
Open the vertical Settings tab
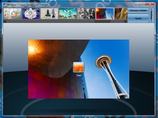pyautogui.click(x=152, y=15)
